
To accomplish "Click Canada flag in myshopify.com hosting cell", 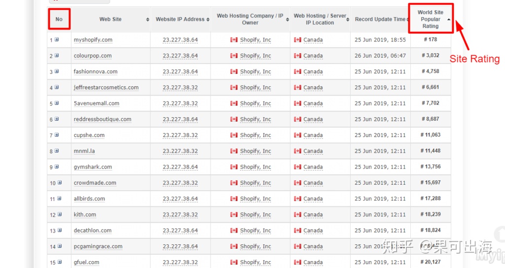I will click(234, 40).
